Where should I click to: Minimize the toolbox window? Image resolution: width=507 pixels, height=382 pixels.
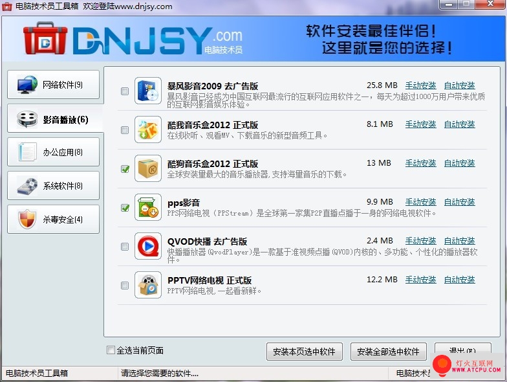point(449,4)
